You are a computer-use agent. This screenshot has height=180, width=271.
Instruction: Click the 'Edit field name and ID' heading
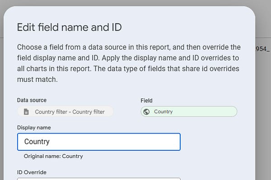click(x=69, y=27)
